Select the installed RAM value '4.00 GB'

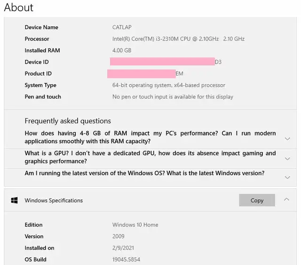(122, 50)
